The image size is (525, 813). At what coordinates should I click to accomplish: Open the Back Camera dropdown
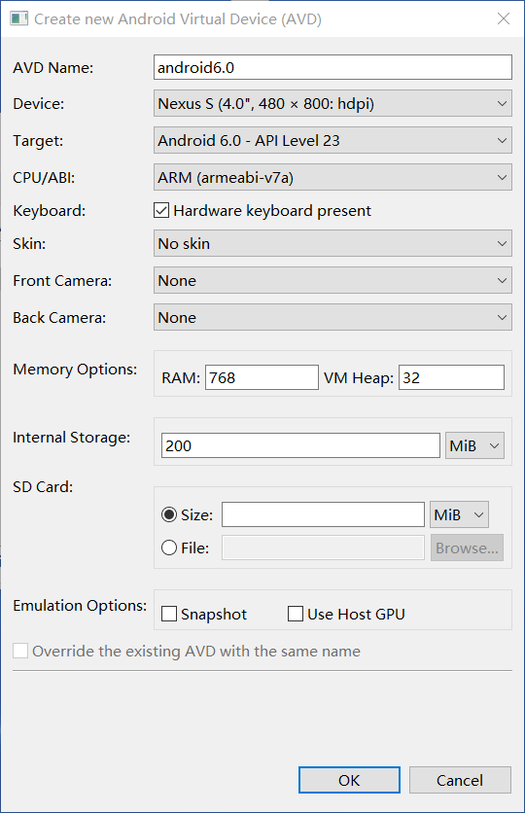(x=332, y=317)
